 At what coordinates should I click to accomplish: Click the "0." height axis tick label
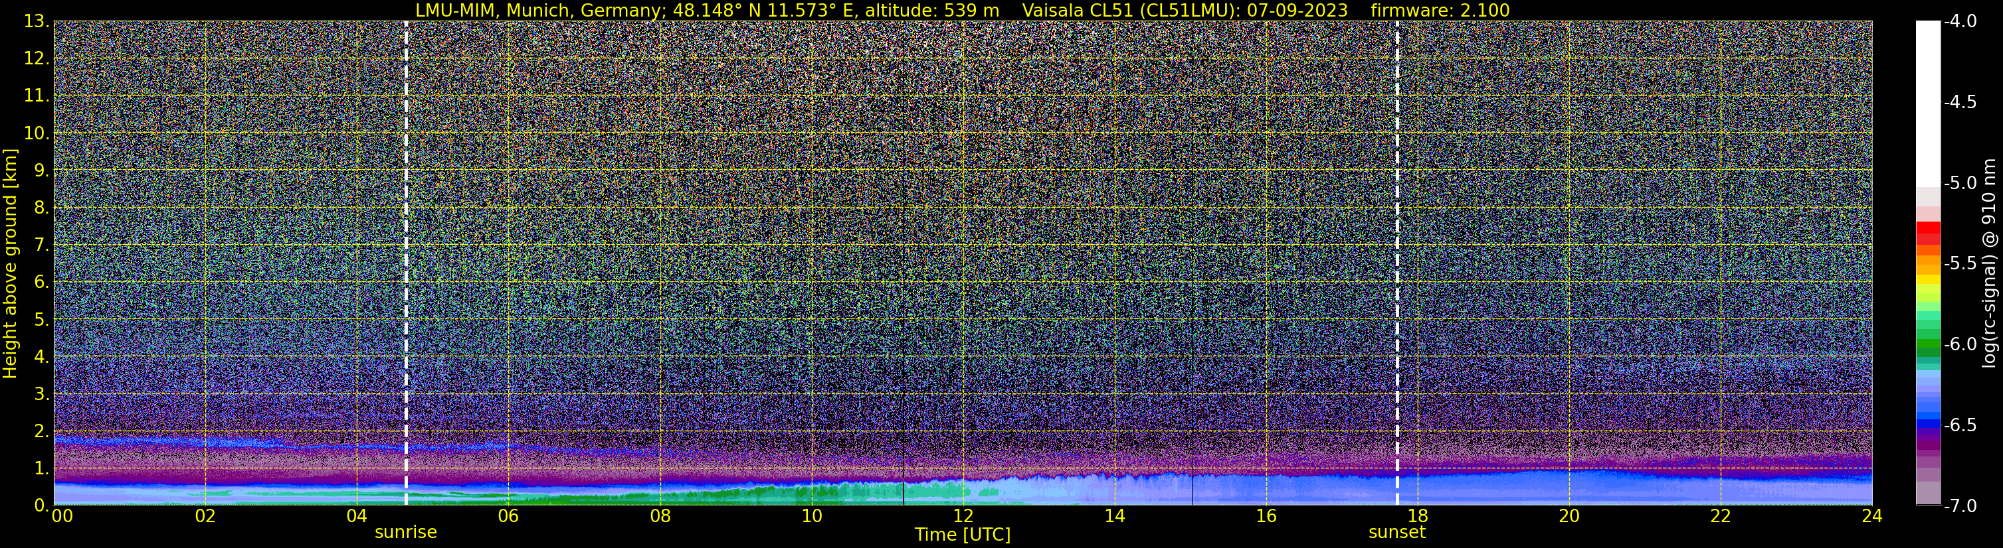pyautogui.click(x=42, y=506)
